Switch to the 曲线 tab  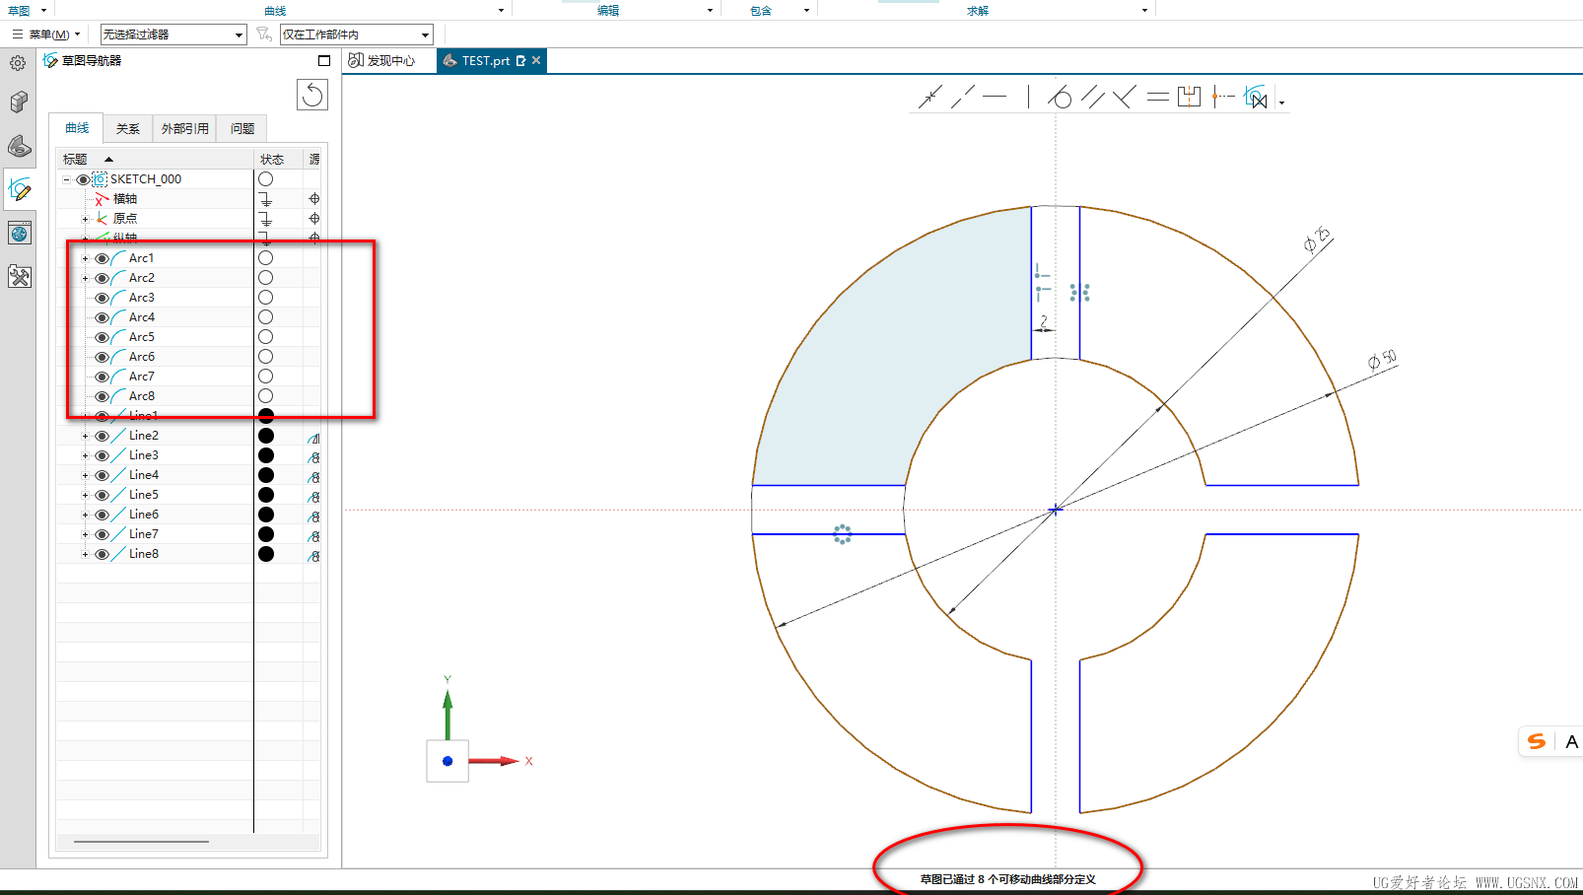77,128
